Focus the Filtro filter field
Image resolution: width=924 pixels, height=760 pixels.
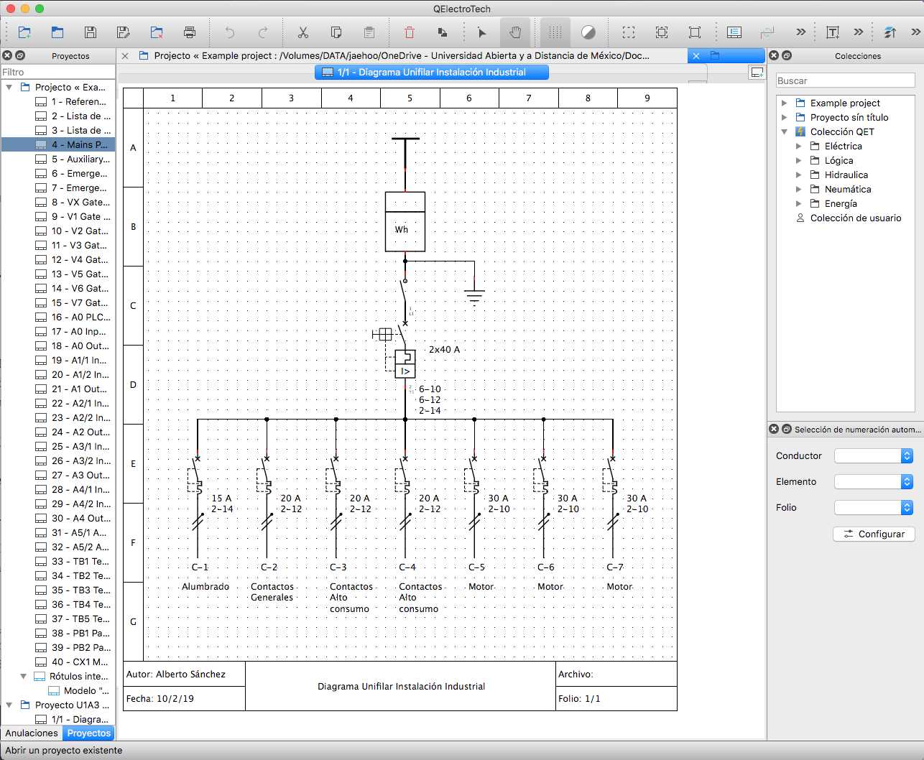(x=57, y=72)
